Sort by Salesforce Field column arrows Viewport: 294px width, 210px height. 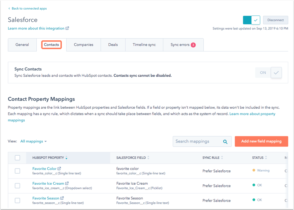(148, 158)
